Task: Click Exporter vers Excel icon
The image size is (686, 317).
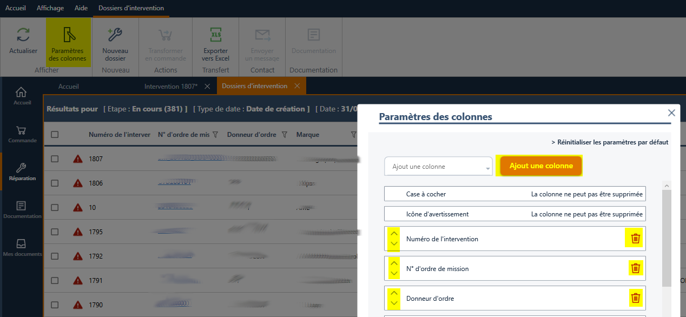Action: point(215,36)
